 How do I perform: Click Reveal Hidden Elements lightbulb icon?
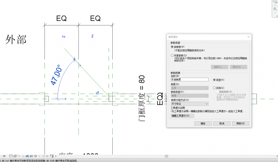(39, 156)
